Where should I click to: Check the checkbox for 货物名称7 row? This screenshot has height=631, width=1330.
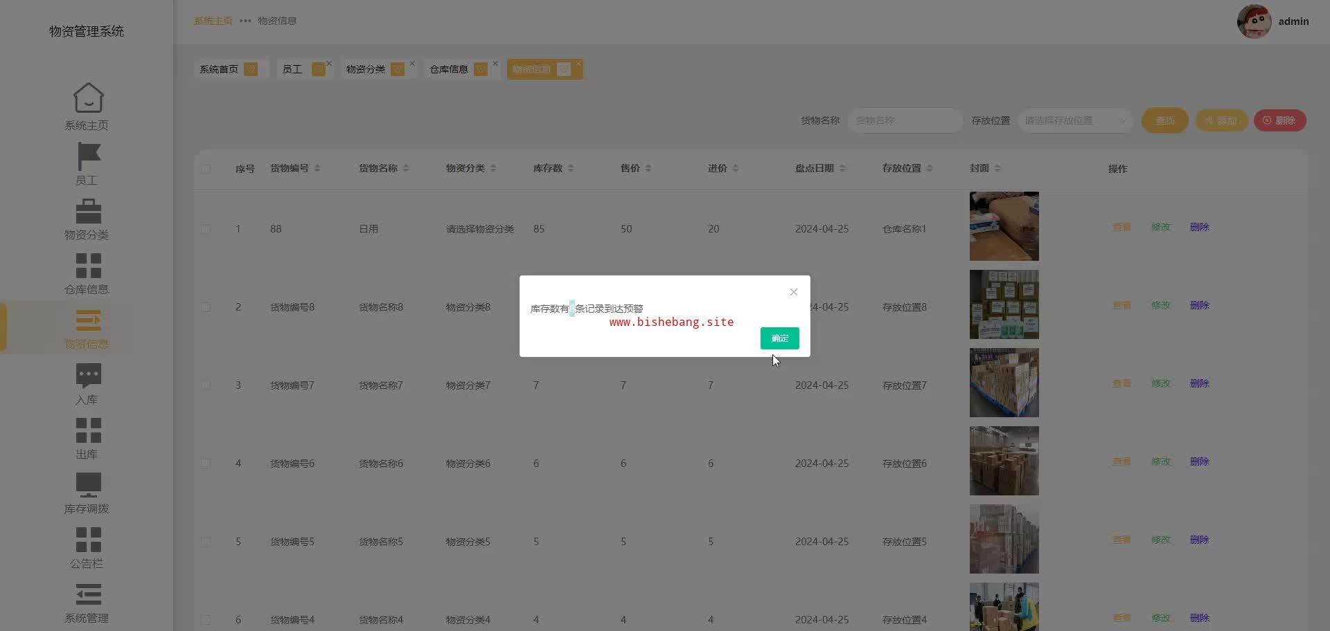206,385
